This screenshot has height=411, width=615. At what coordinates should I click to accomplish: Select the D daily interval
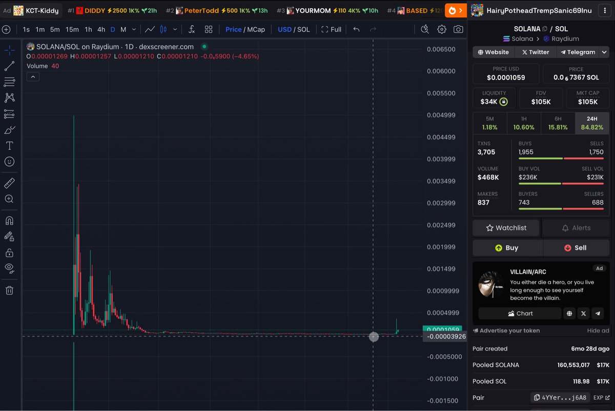113,29
